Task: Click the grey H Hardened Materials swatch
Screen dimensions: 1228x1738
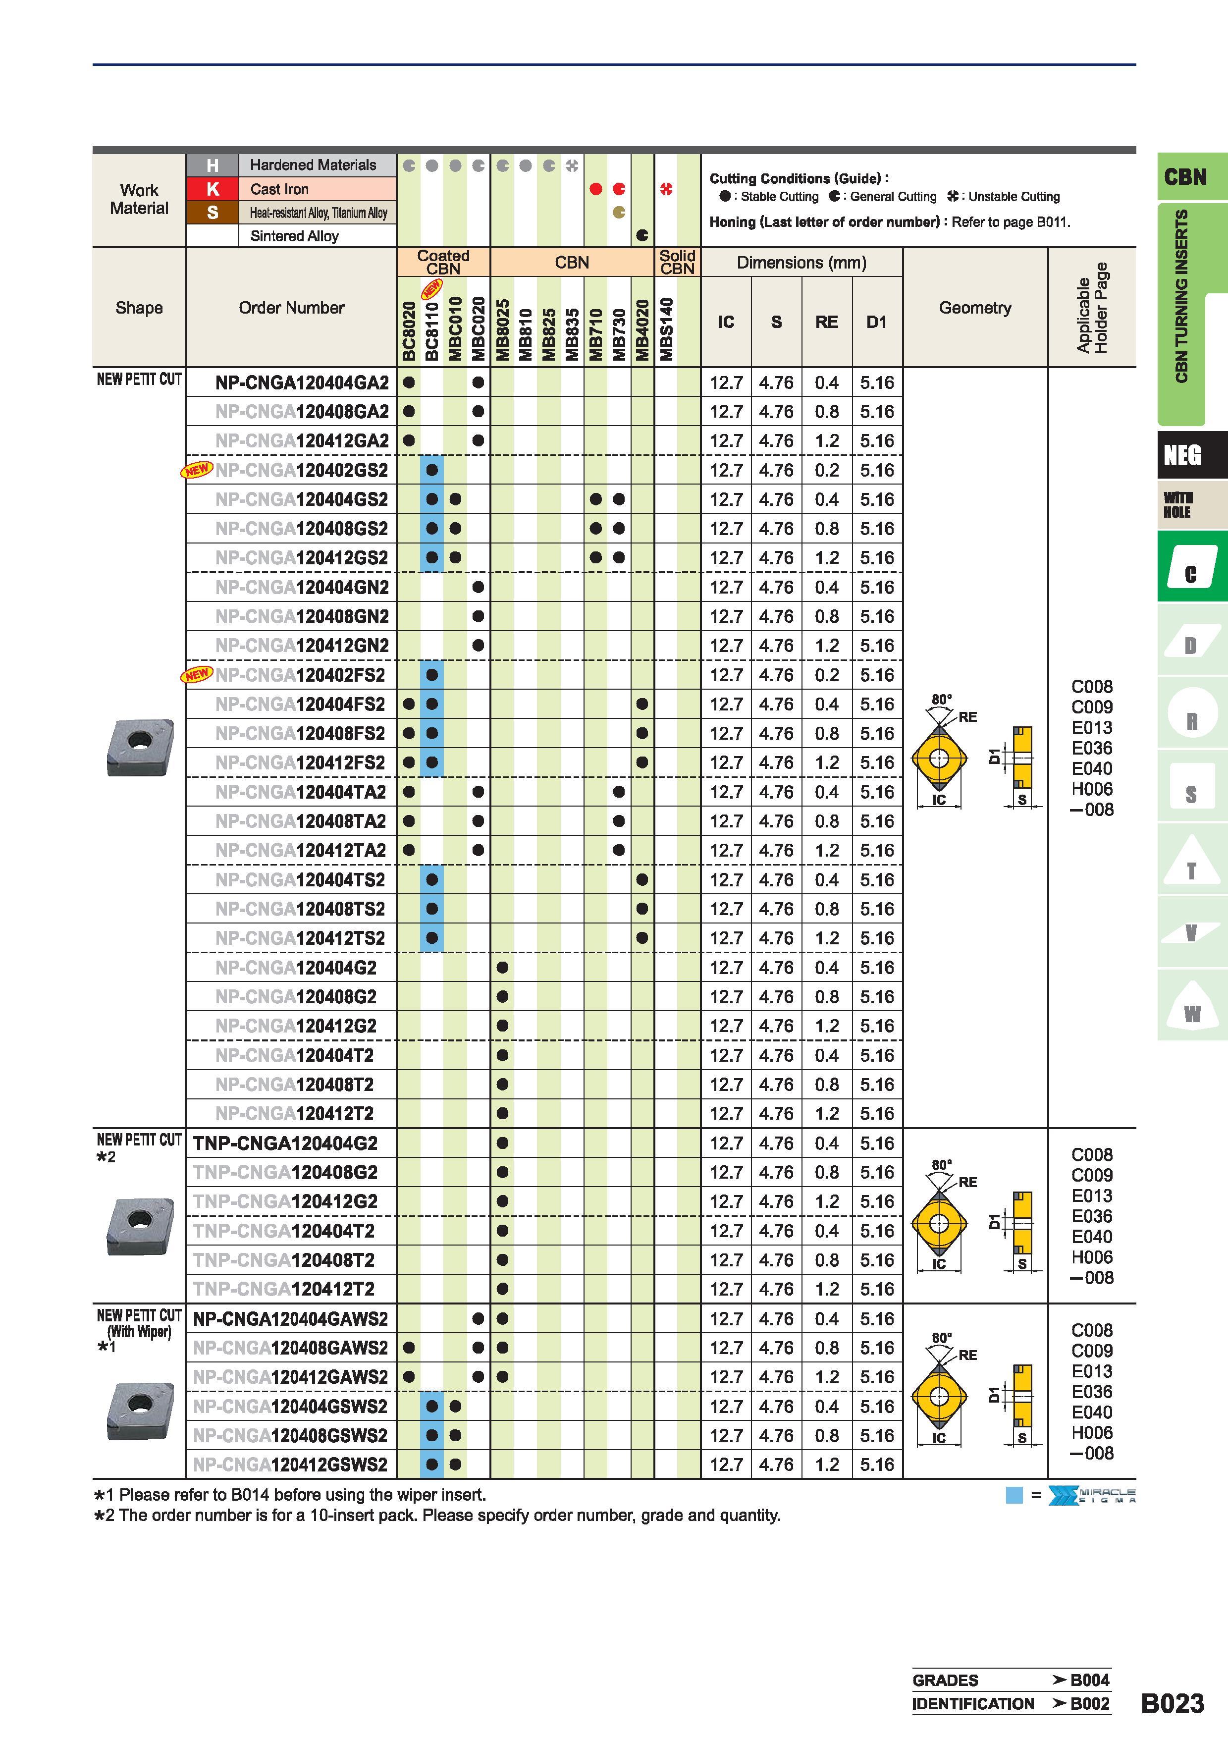Action: 213,165
